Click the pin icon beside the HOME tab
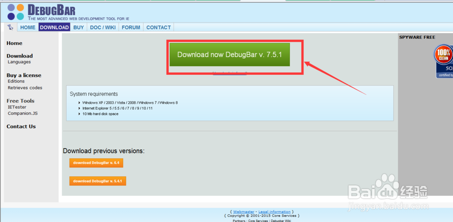This screenshot has height=222, width=453. (11, 28)
